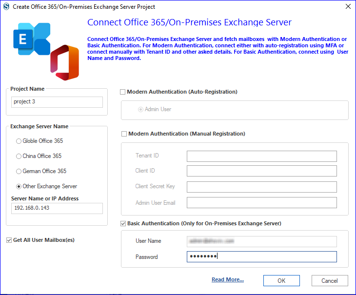Click the Exchange logo icon
This screenshot has width=356, height=295.
tap(32, 39)
